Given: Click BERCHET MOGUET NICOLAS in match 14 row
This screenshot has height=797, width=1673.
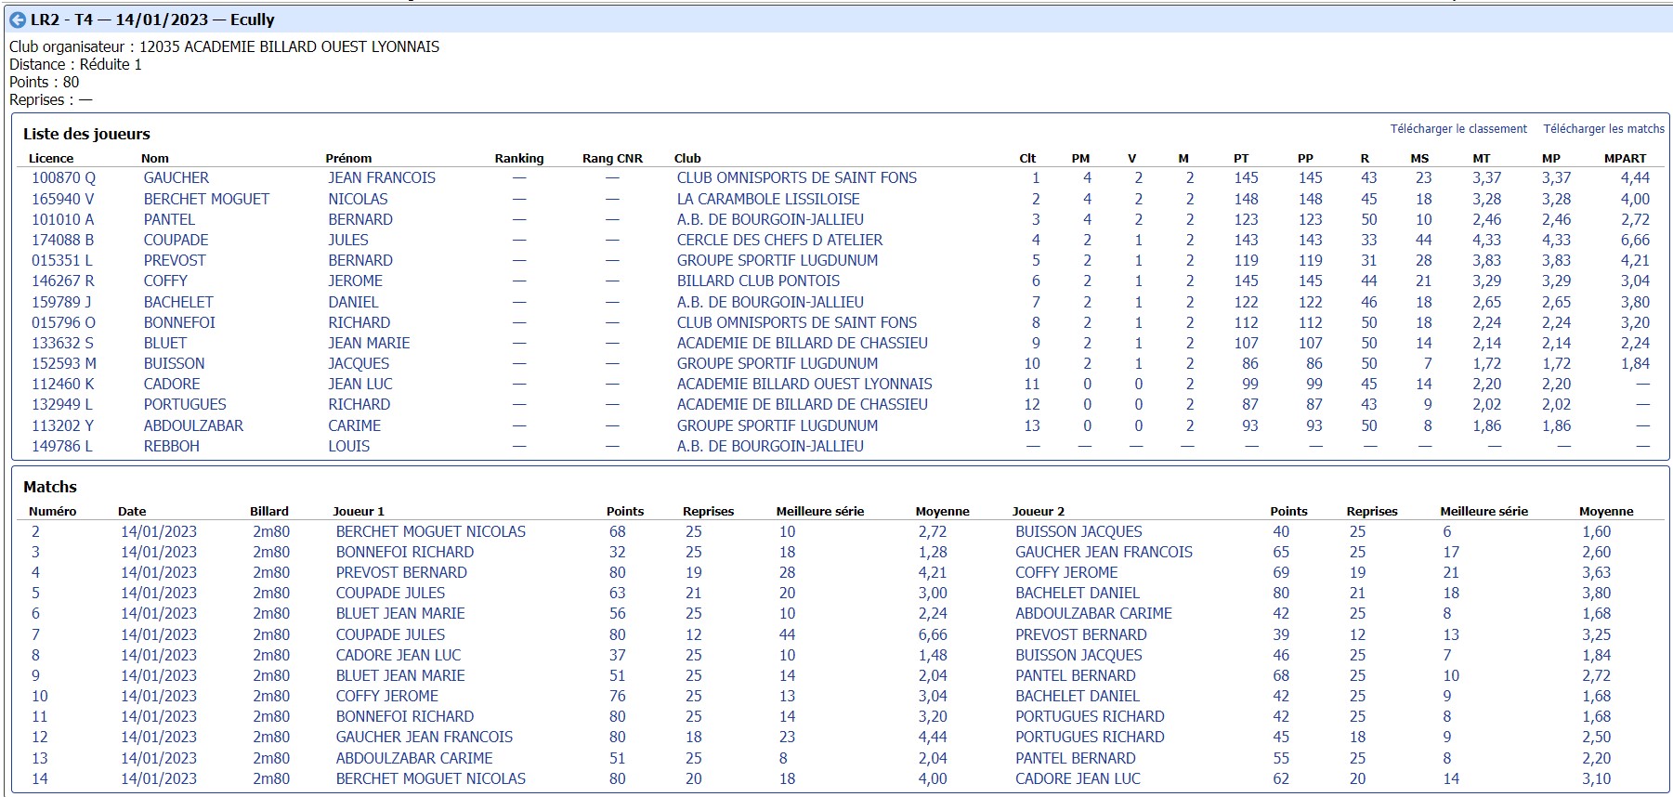Looking at the screenshot, I should tap(431, 778).
